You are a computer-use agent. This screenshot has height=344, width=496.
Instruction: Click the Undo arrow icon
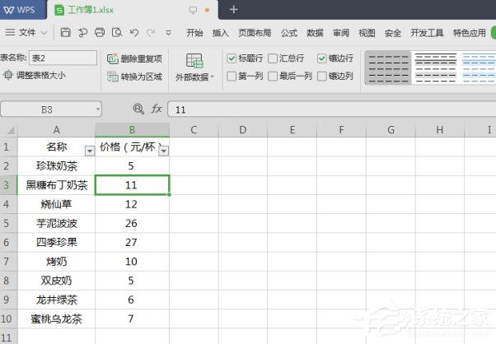click(x=133, y=33)
